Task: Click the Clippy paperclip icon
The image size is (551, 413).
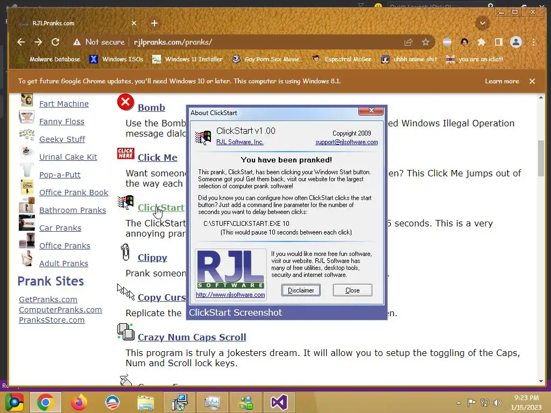Action: click(125, 252)
